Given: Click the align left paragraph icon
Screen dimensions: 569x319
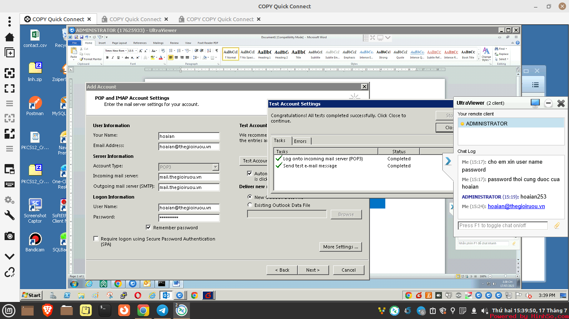Looking at the screenshot, I should (171, 58).
